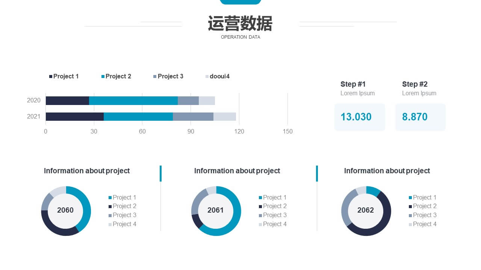The width and height of the screenshot is (481, 270).
Task: Click the teal Project 2 bar chart legend swatch
Action: (x=103, y=76)
